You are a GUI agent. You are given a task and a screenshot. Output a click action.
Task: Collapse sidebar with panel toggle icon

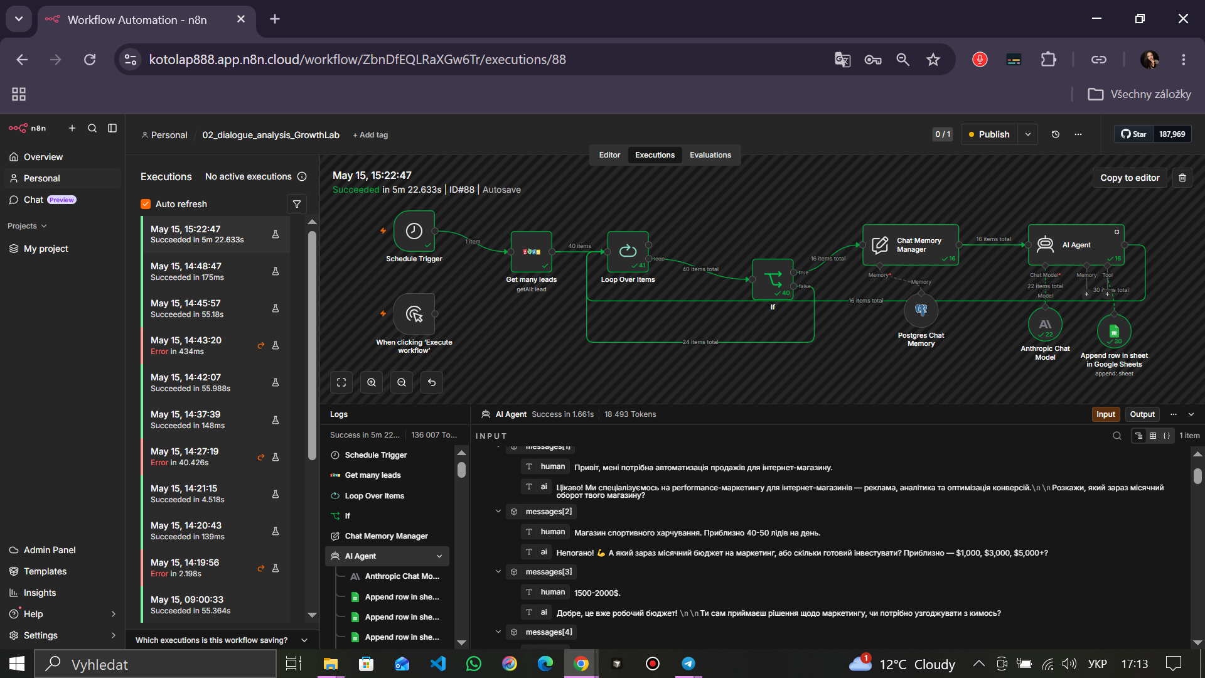click(112, 128)
